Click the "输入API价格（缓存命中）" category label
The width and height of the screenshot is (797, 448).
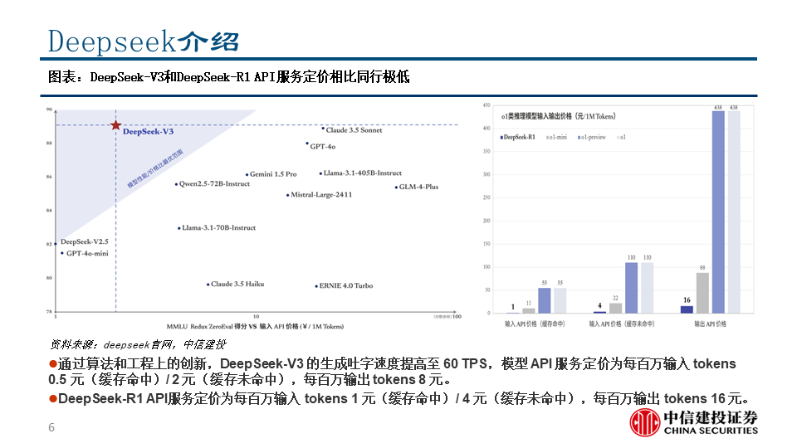[x=535, y=324]
